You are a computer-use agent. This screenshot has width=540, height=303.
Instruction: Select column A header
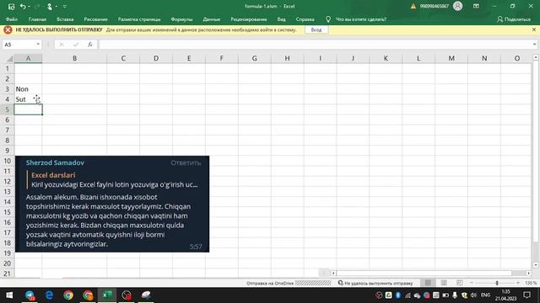[28, 58]
